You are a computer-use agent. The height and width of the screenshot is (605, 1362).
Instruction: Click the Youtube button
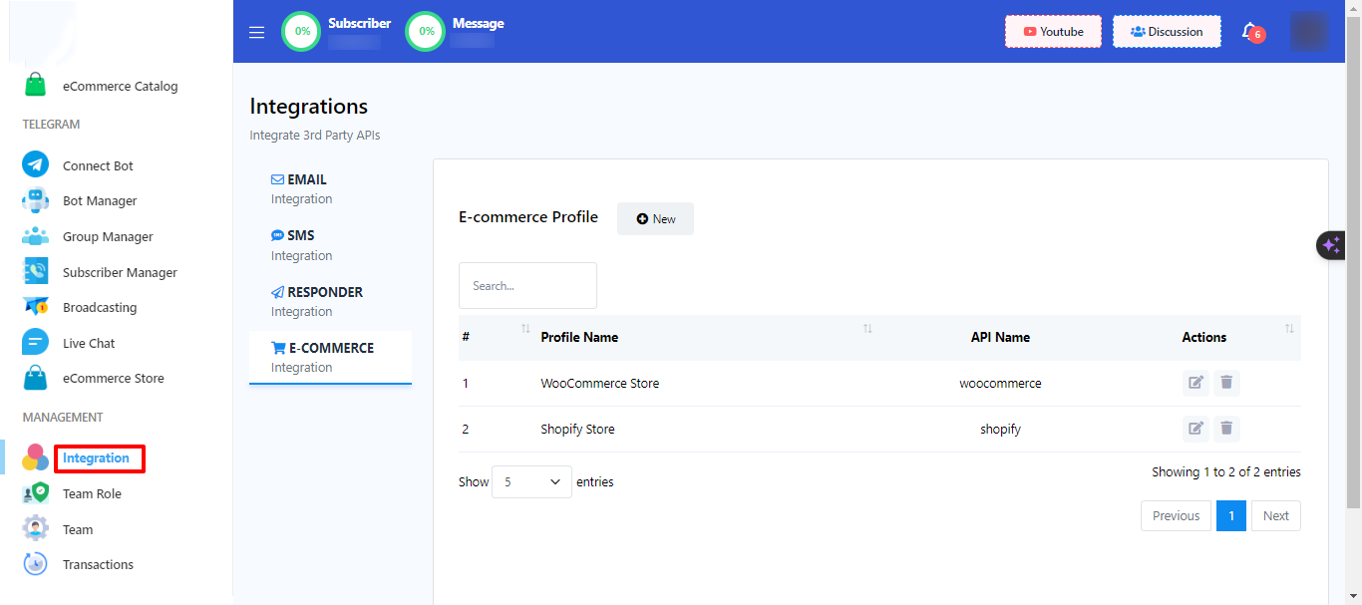[1053, 32]
